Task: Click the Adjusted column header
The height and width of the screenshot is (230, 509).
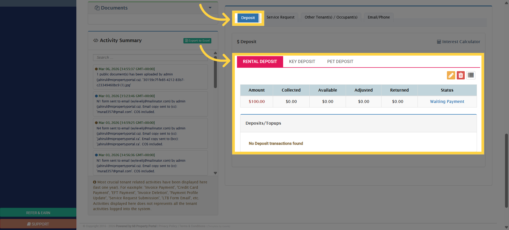Action: click(363, 90)
